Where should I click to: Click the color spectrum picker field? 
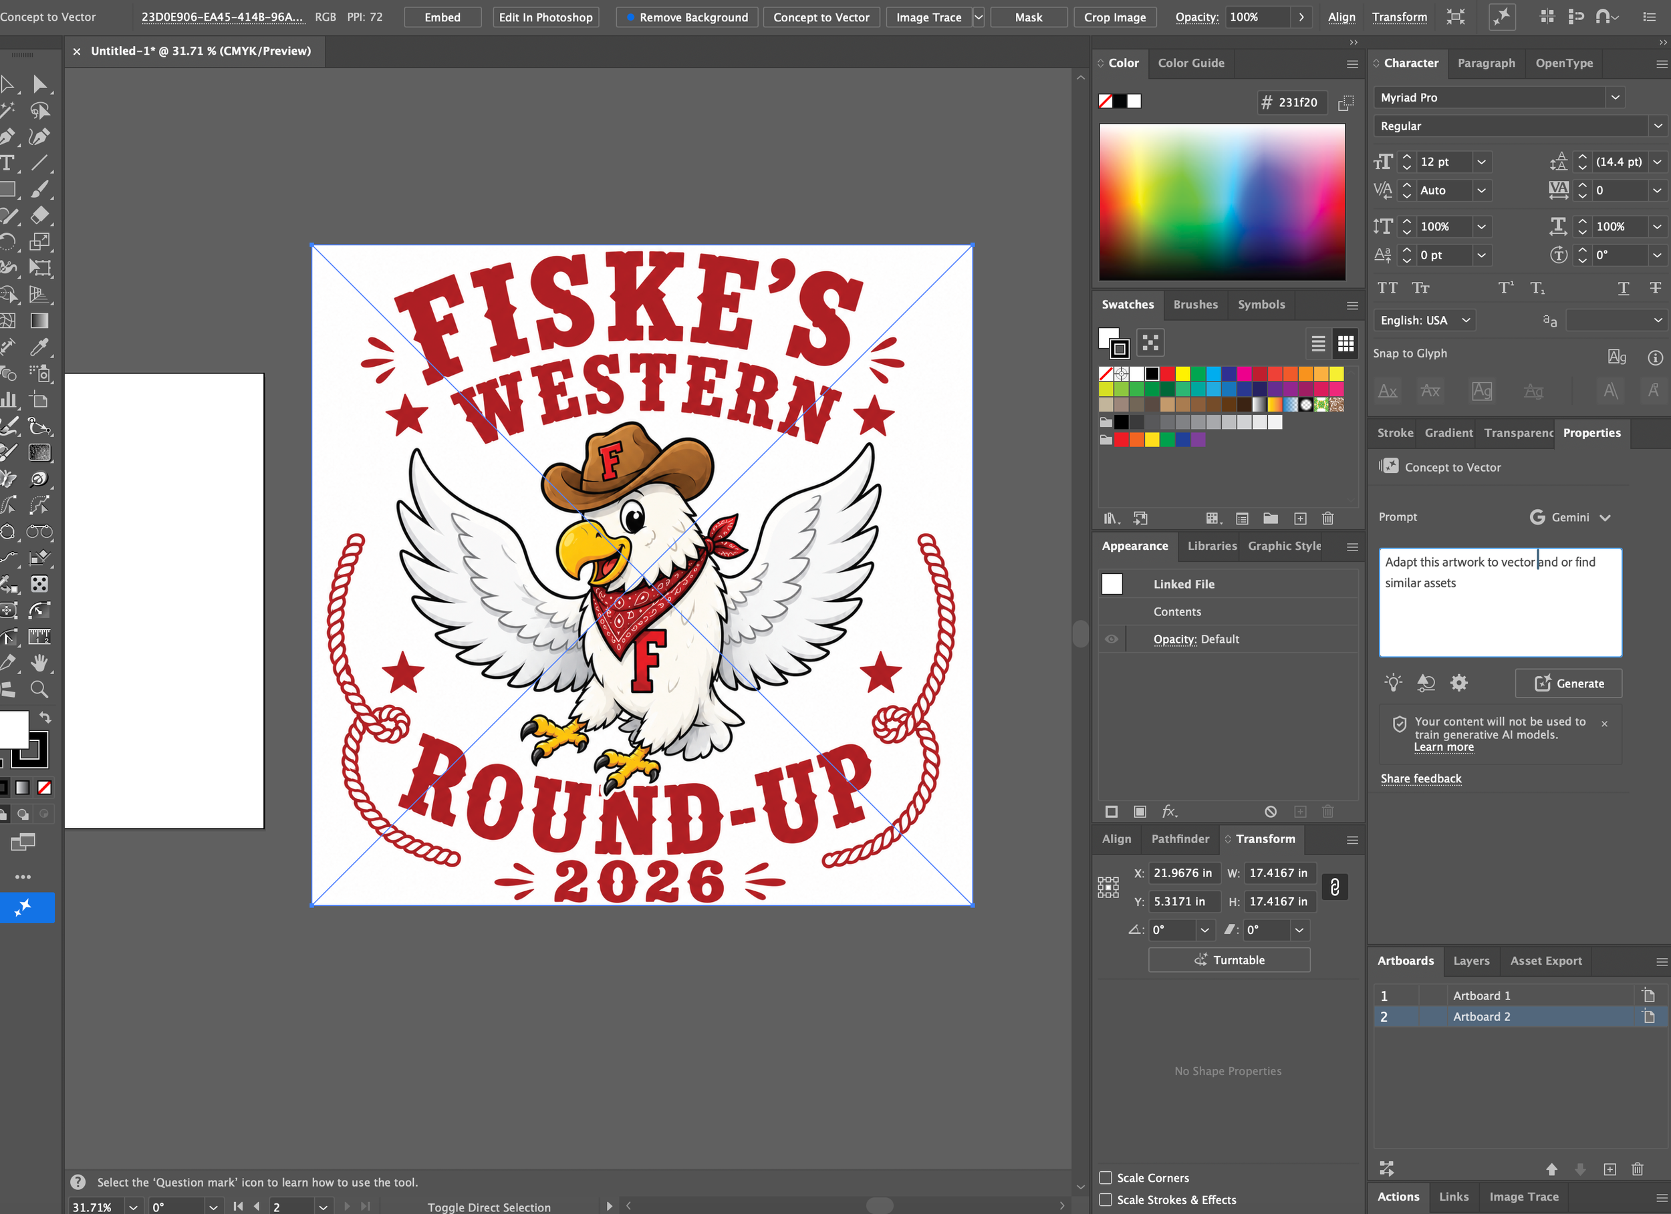pyautogui.click(x=1223, y=202)
